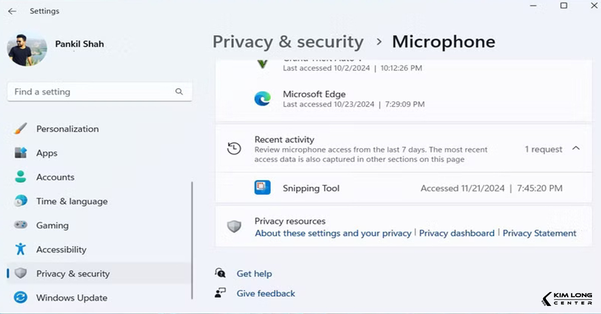Go to Time & language settings
Image resolution: width=601 pixels, height=314 pixels.
point(72,201)
